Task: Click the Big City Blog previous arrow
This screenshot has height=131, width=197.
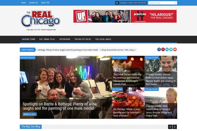Action: pyautogui.click(x=170, y=127)
